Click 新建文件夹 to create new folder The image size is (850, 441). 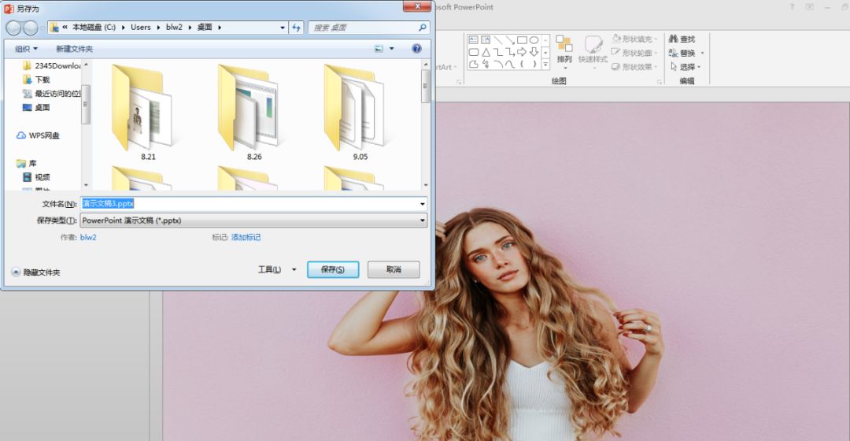pyautogui.click(x=74, y=49)
